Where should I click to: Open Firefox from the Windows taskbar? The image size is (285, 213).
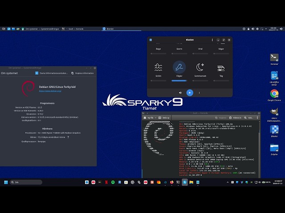point(171,182)
